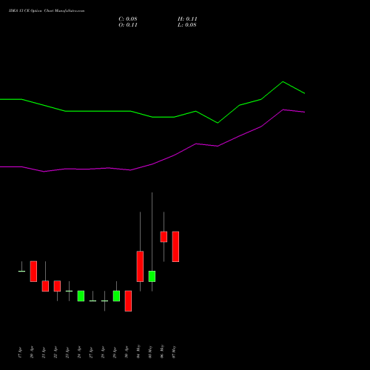Click the red candlestick for 21 Apr
This screenshot has width=370, height=370.
coord(45,286)
